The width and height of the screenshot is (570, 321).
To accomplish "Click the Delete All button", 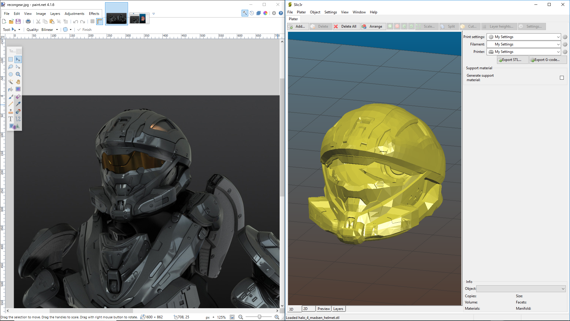I will coord(346,26).
